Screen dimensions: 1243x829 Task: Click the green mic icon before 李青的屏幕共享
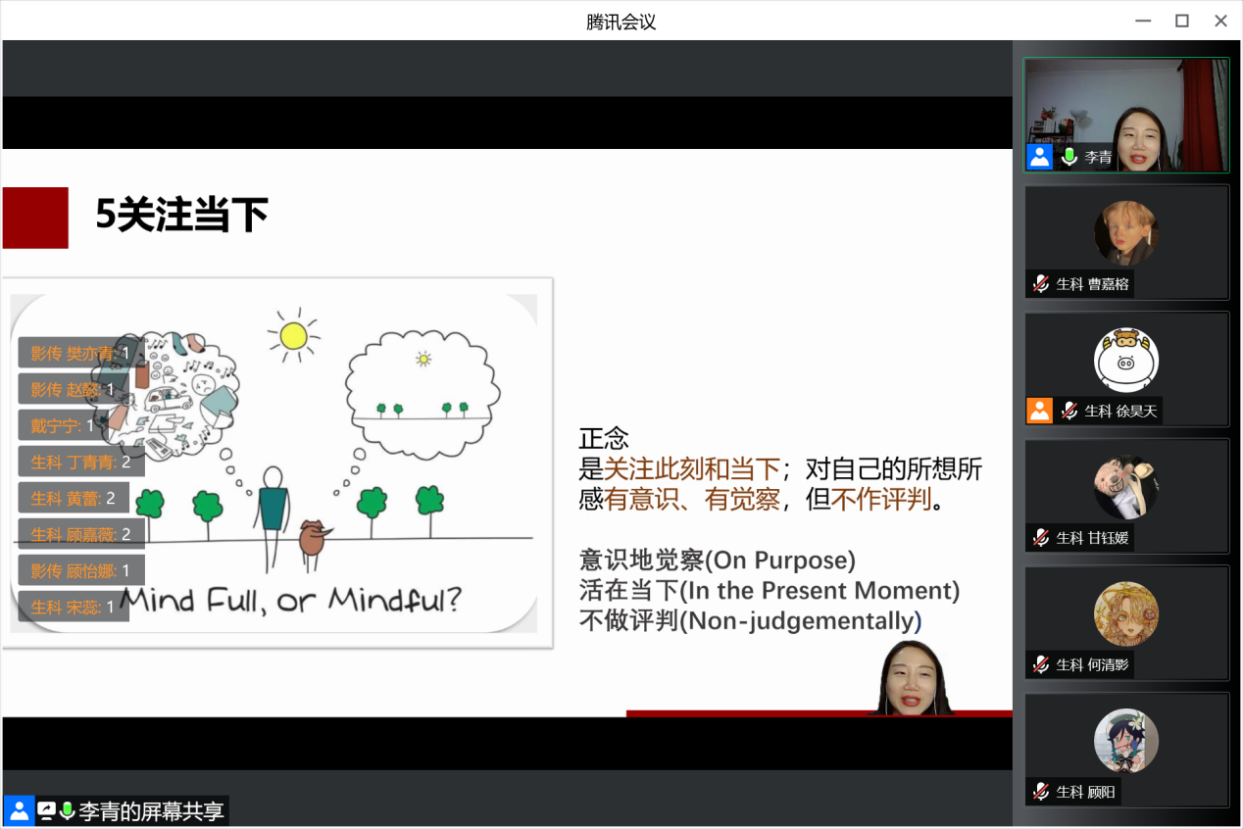pos(67,811)
